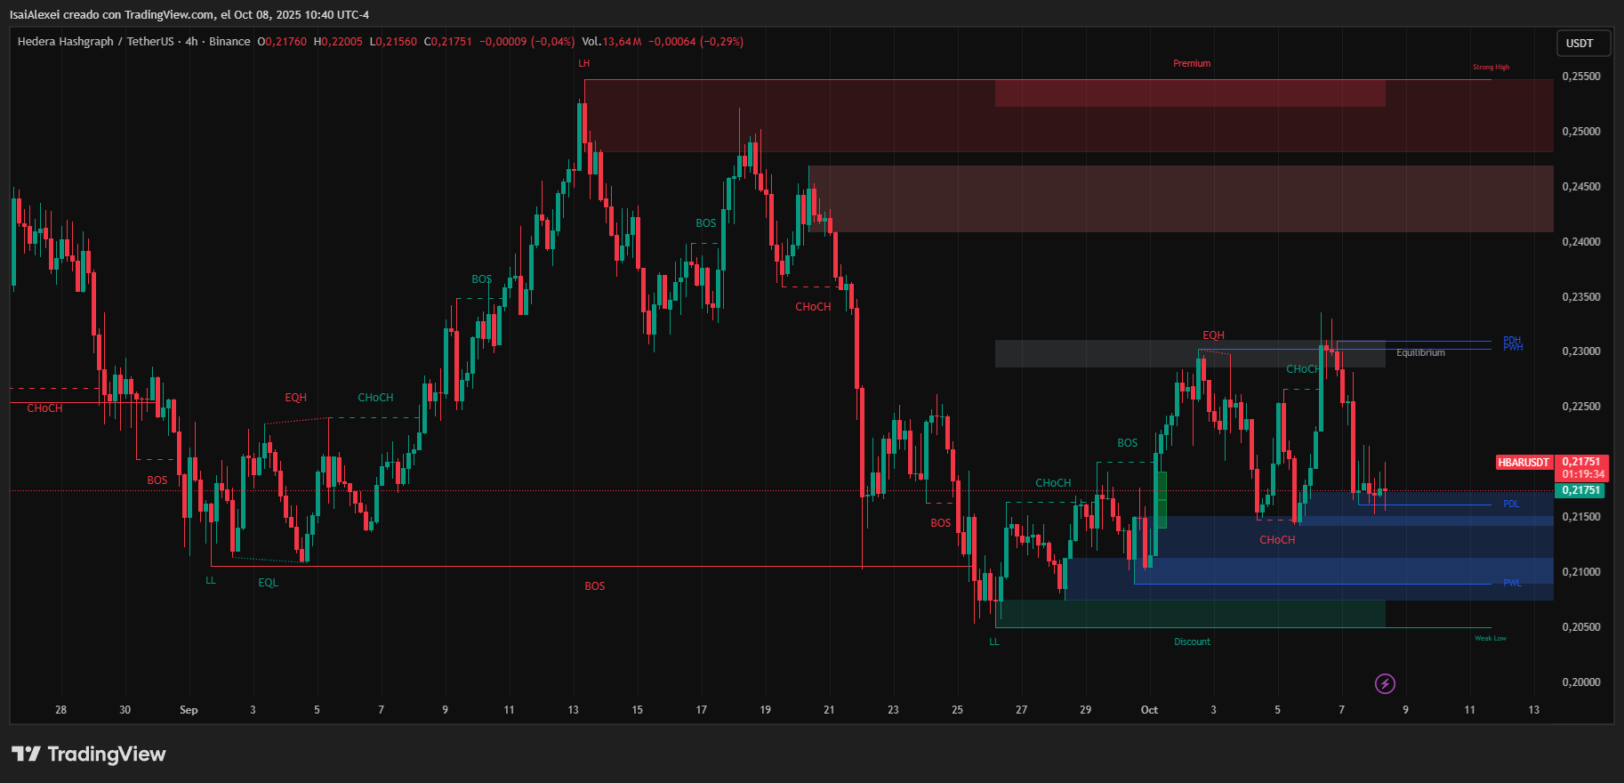This screenshot has width=1624, height=783.
Task: Click the purple lightning bolt icon
Action: (1385, 683)
